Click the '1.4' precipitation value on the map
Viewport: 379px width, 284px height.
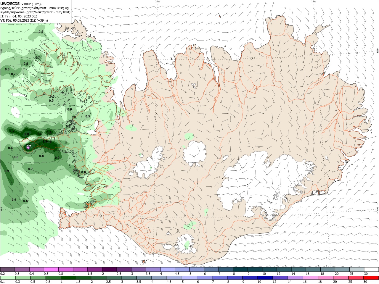point(49,132)
